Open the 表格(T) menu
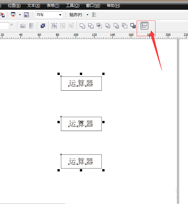The width and height of the screenshot is (188, 204). coord(53,6)
